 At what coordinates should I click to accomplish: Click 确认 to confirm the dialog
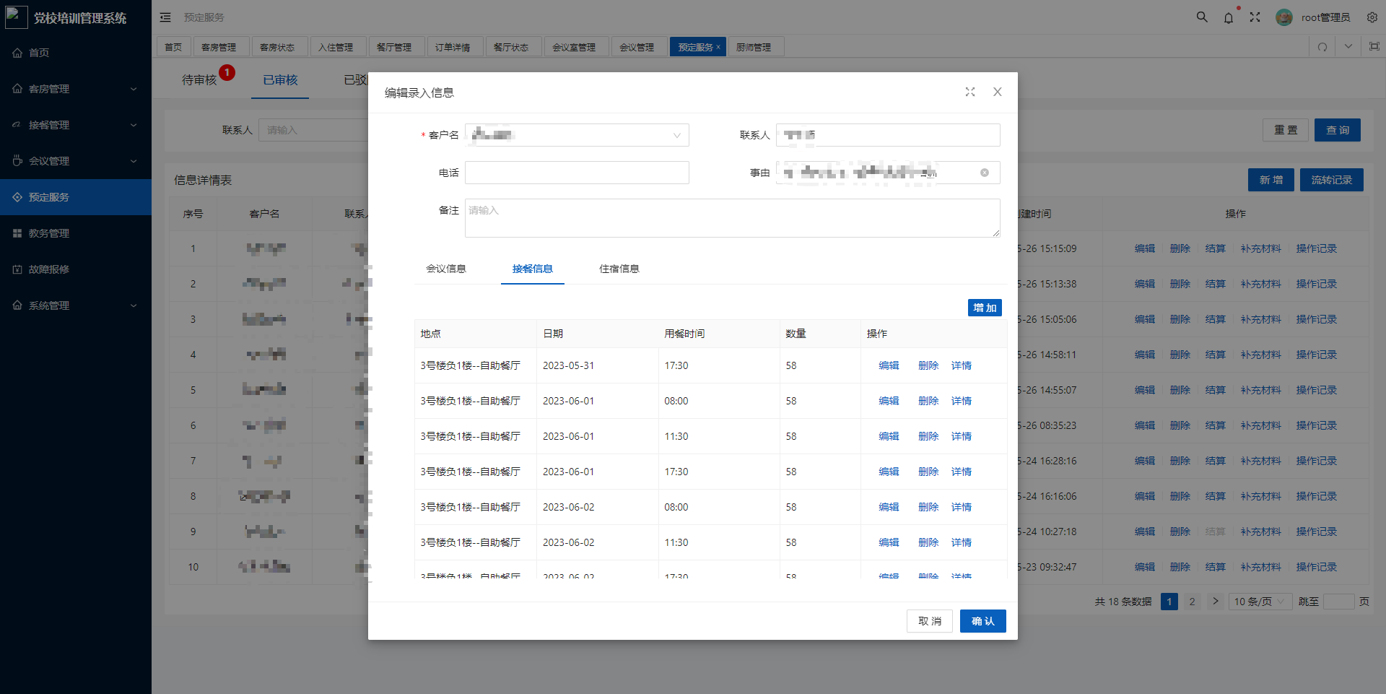pos(983,621)
